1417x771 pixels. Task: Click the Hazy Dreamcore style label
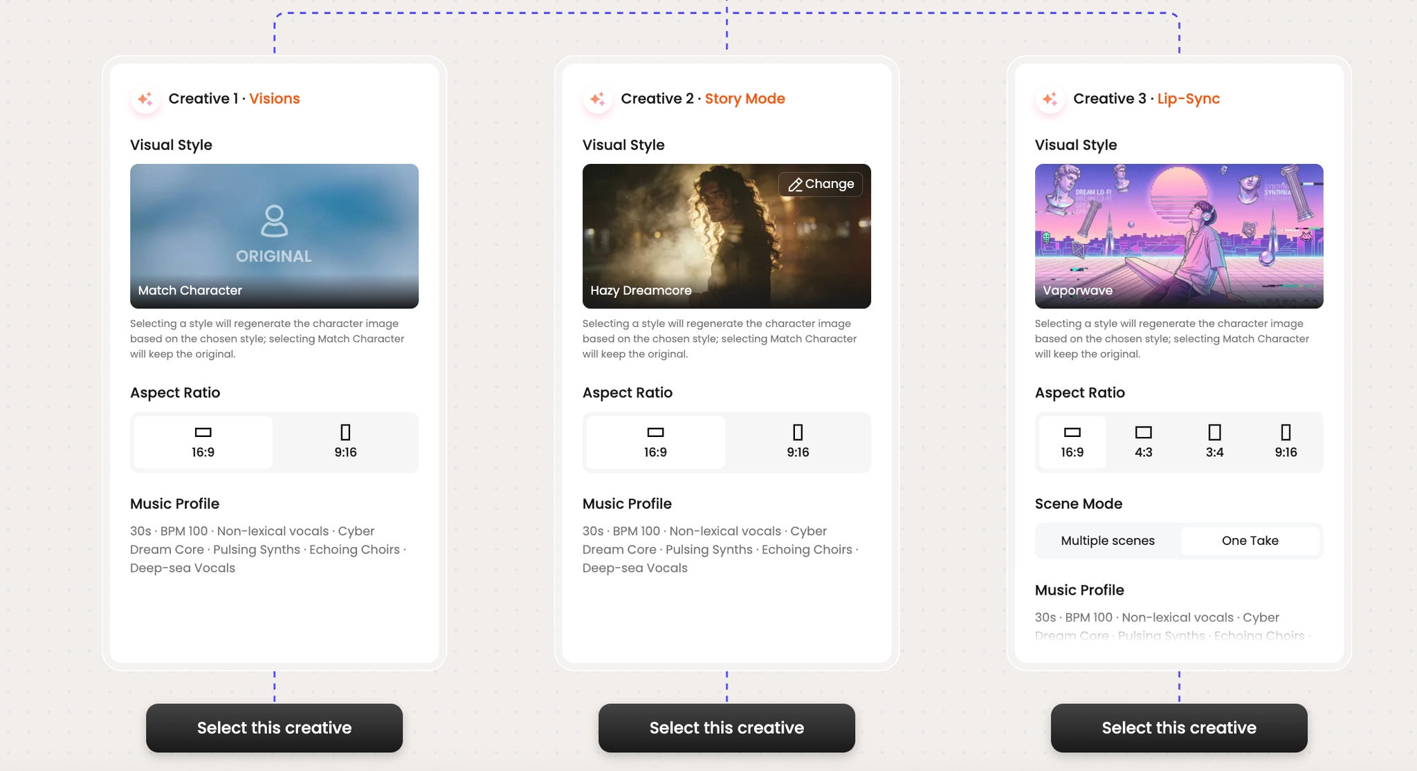[641, 290]
